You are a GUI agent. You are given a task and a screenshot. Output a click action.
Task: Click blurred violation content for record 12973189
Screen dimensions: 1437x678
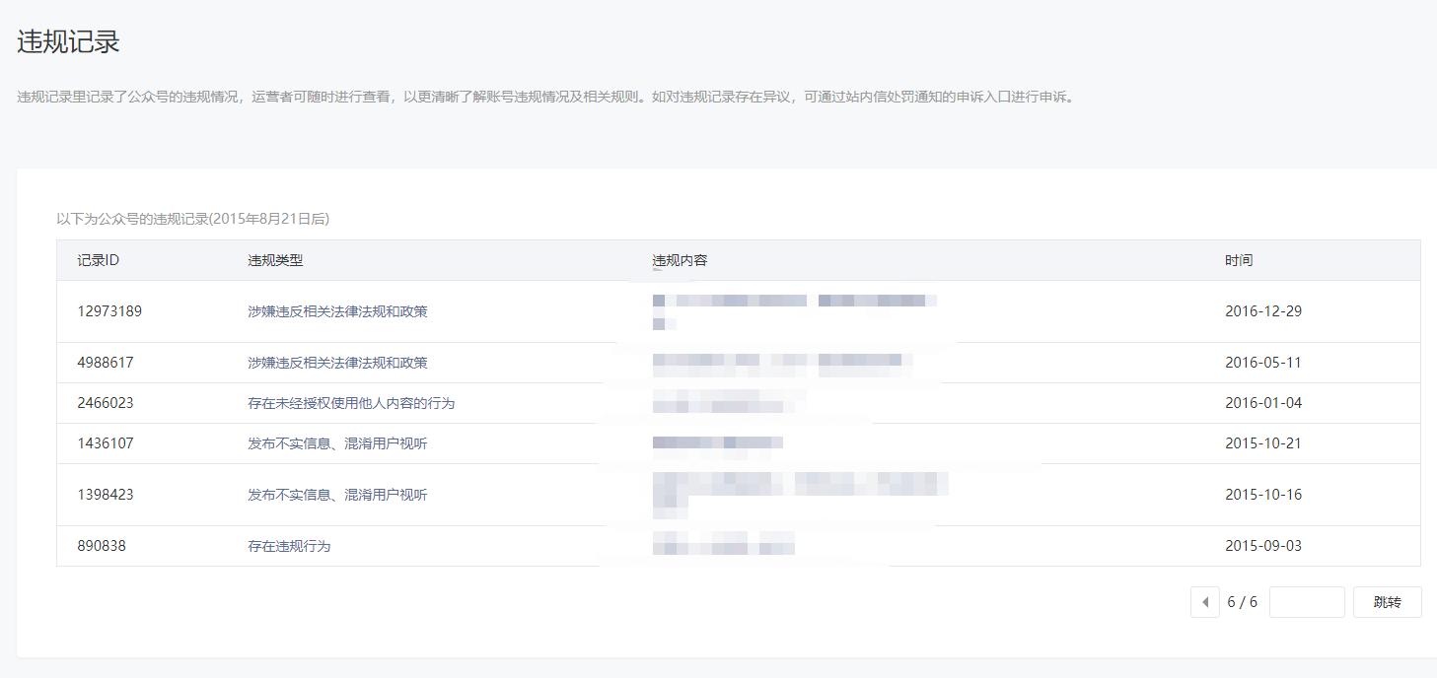click(795, 311)
